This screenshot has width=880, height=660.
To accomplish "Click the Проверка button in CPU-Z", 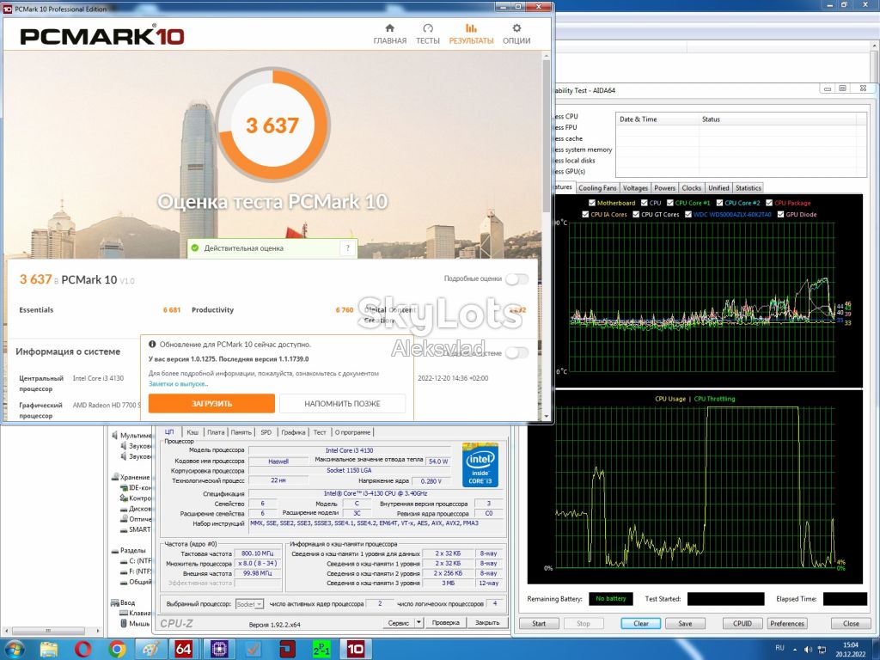I will [x=446, y=622].
